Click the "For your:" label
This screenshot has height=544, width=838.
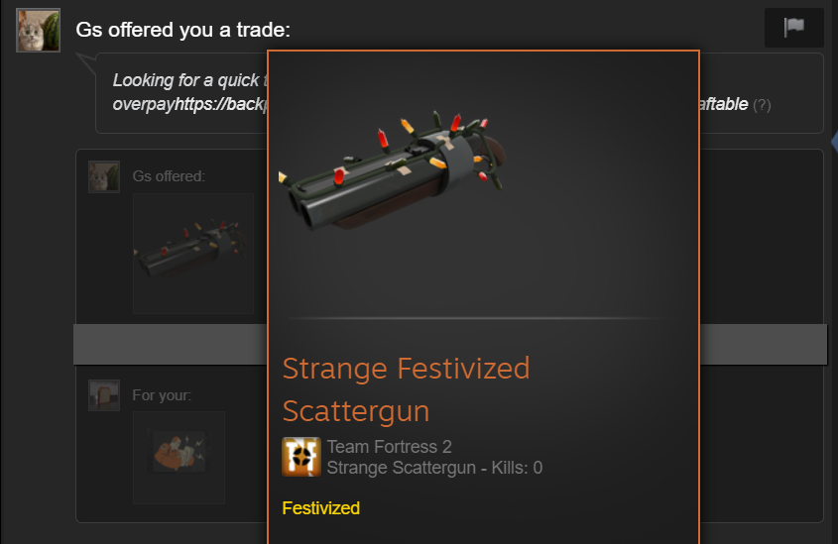162,395
